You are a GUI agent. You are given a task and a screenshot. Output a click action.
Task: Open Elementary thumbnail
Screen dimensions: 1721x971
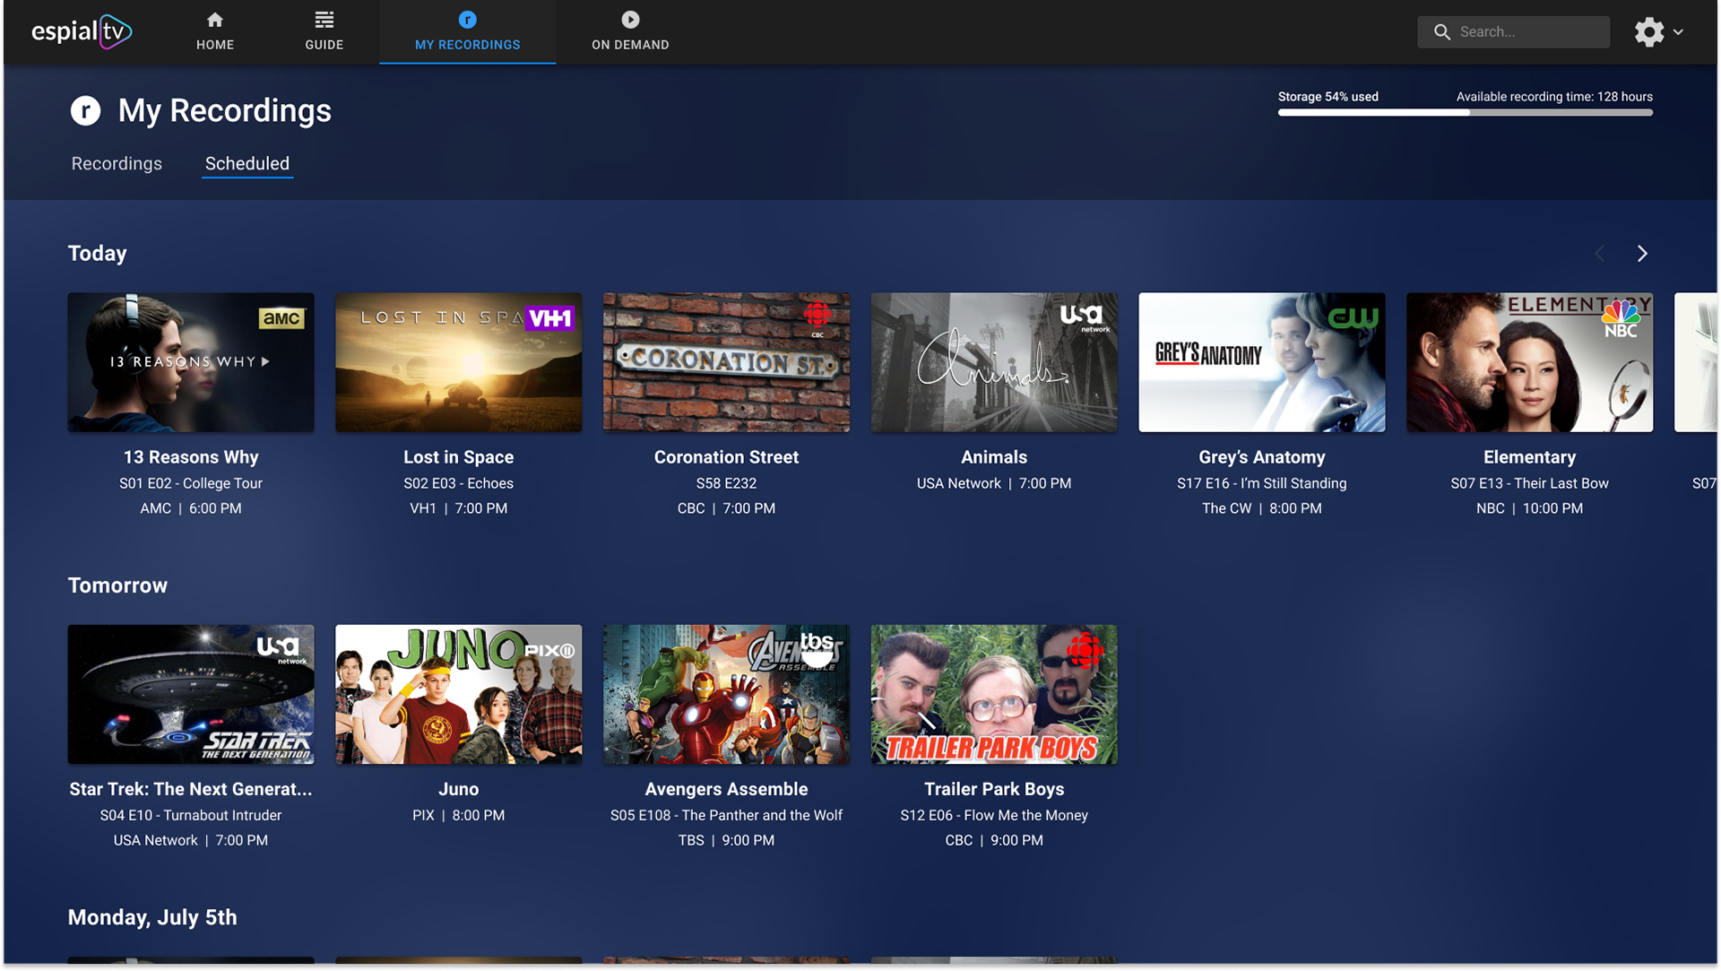(x=1530, y=362)
